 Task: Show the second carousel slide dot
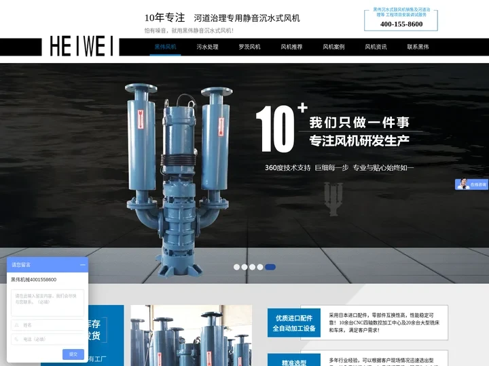244,267
